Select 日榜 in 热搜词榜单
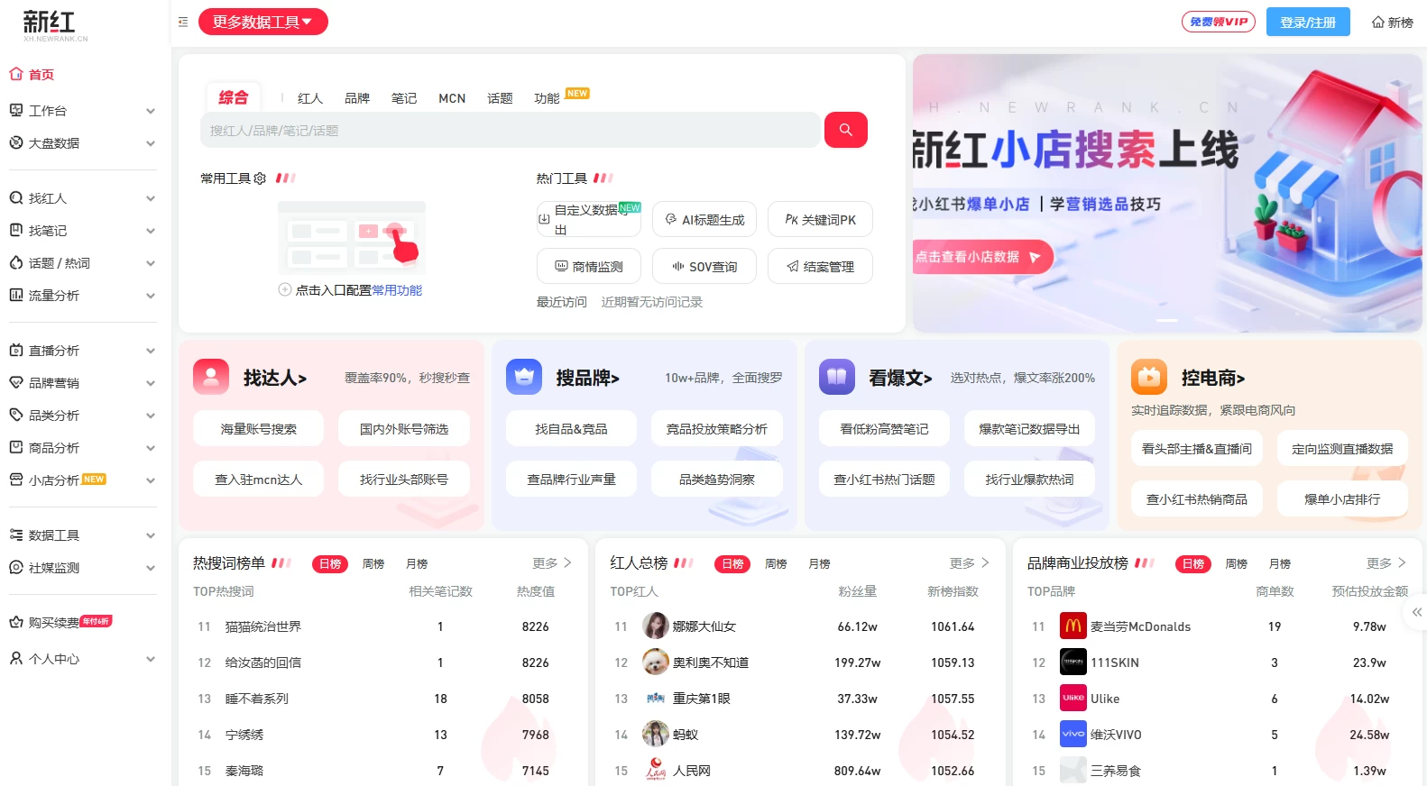The image size is (1427, 786). (x=330, y=563)
